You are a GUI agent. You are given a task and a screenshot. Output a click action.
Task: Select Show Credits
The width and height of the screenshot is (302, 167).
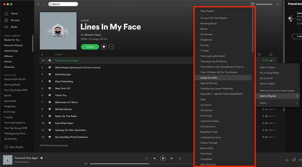point(278,84)
